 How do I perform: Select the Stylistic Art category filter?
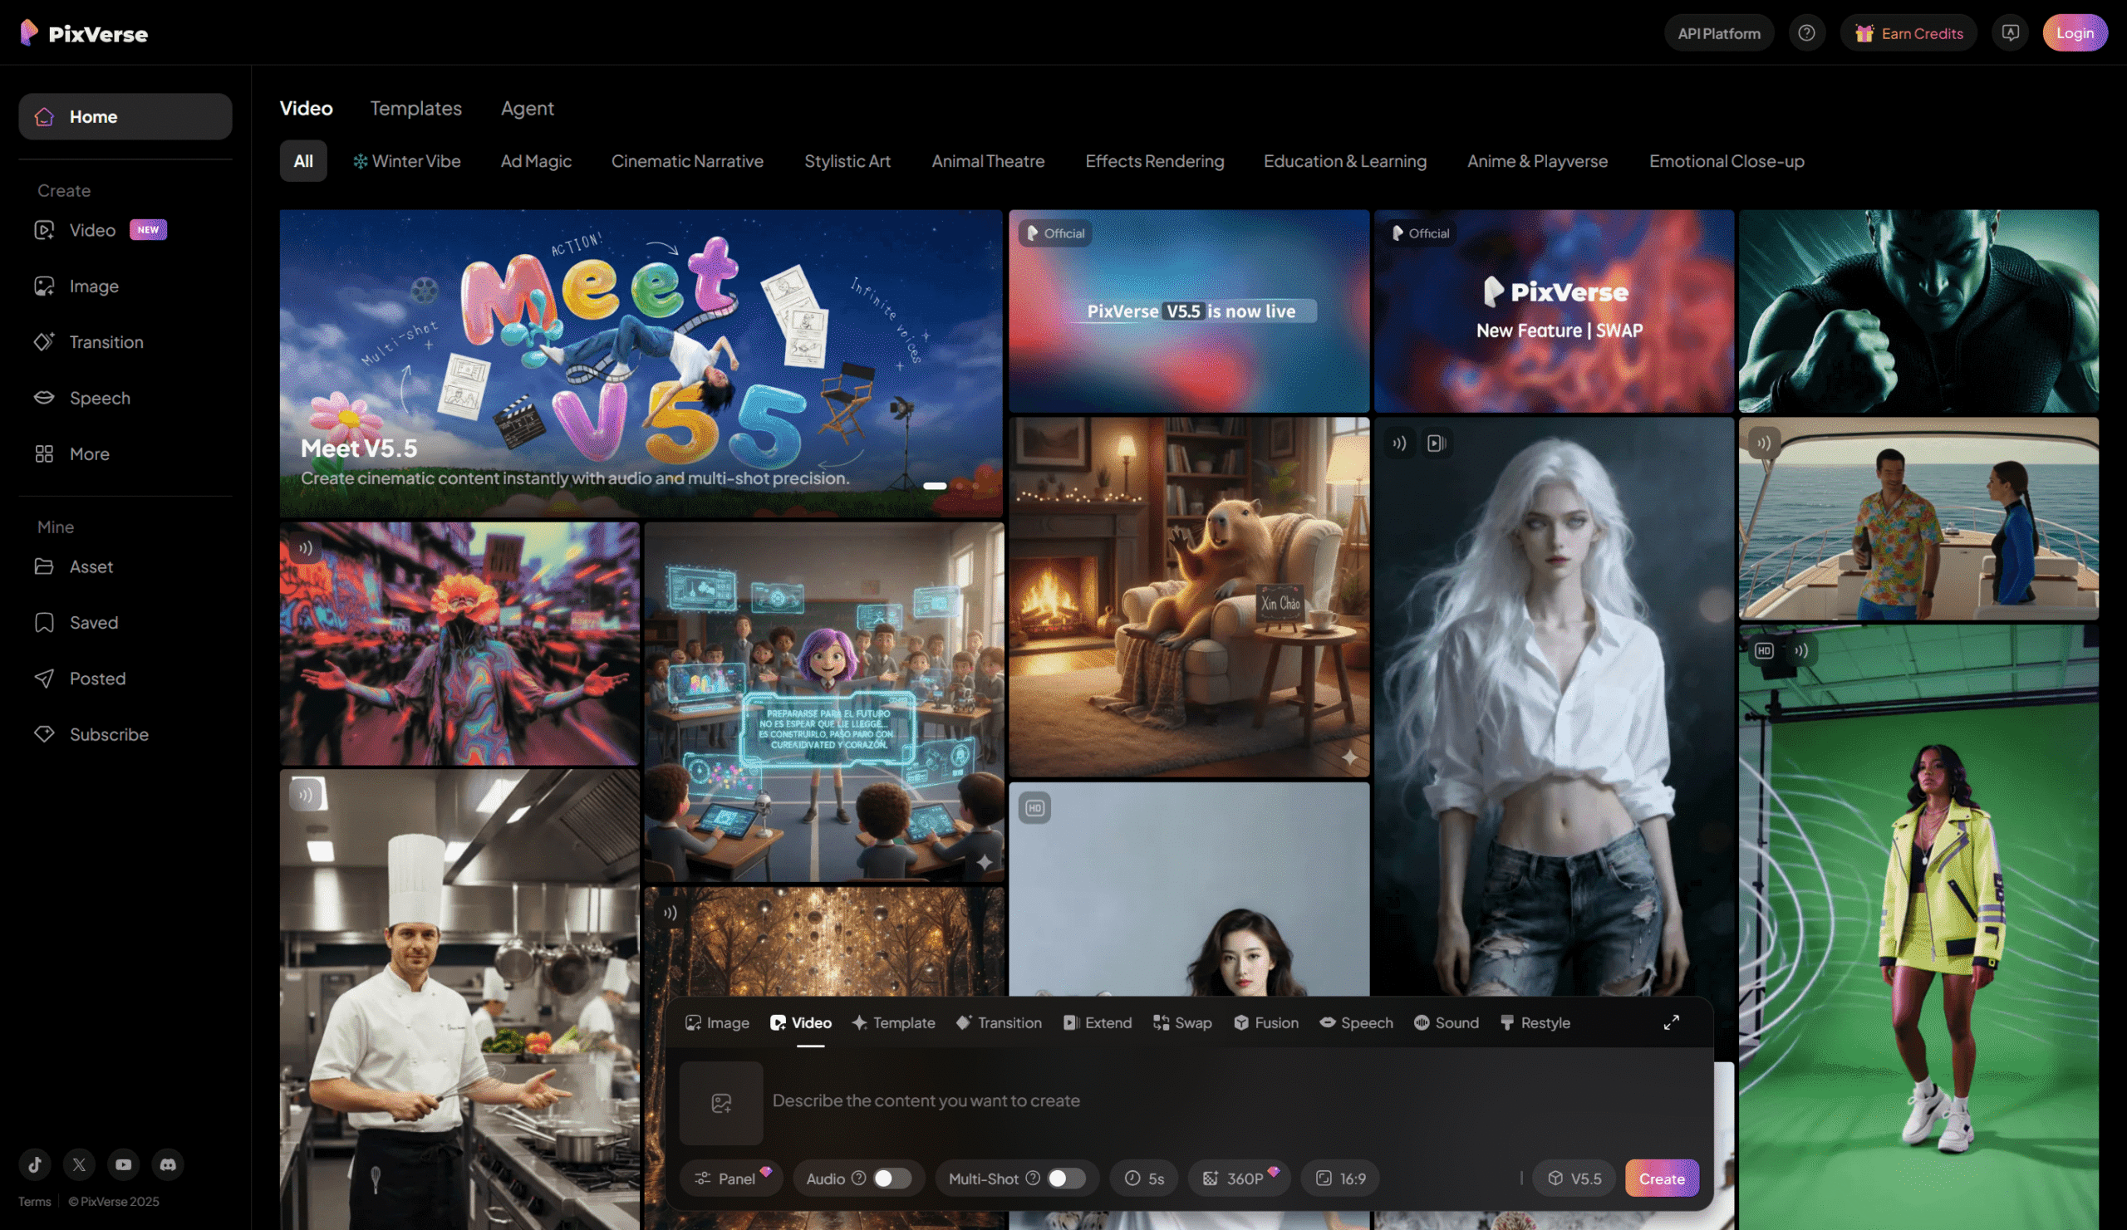pos(847,160)
